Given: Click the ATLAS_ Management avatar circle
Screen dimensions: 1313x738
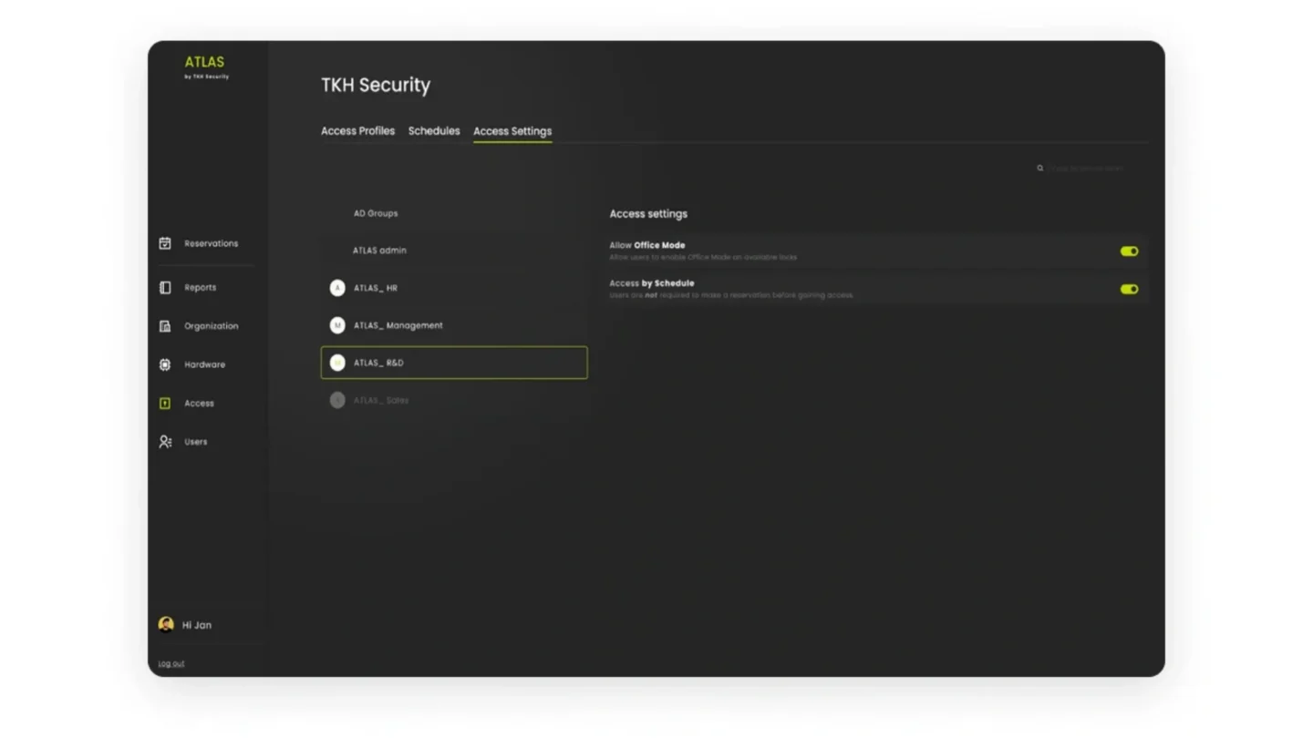Looking at the screenshot, I should click(337, 325).
